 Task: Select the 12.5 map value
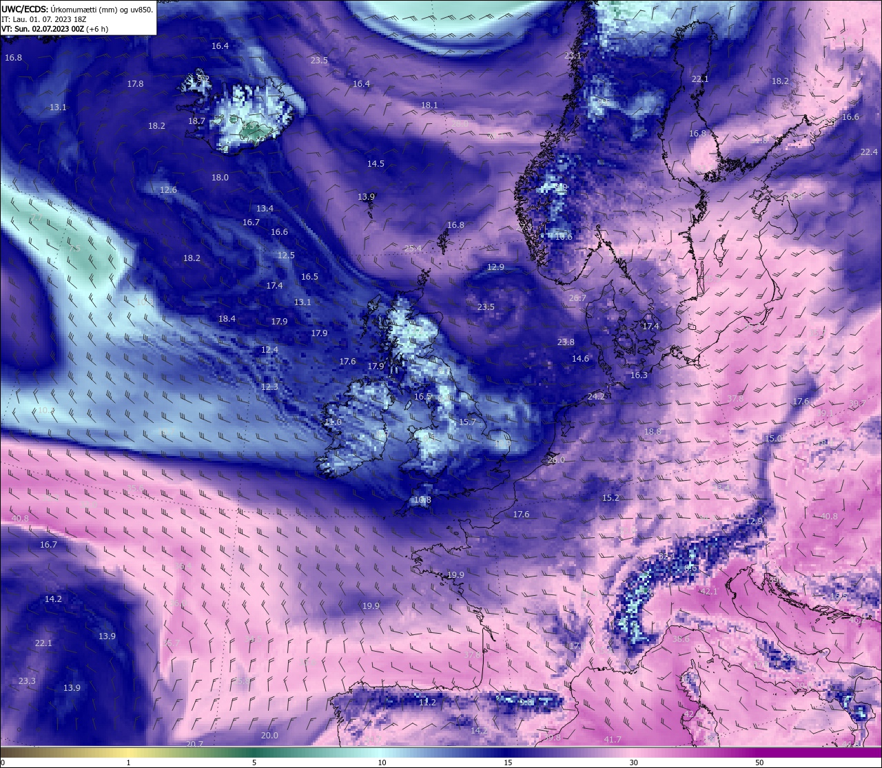[x=286, y=256]
